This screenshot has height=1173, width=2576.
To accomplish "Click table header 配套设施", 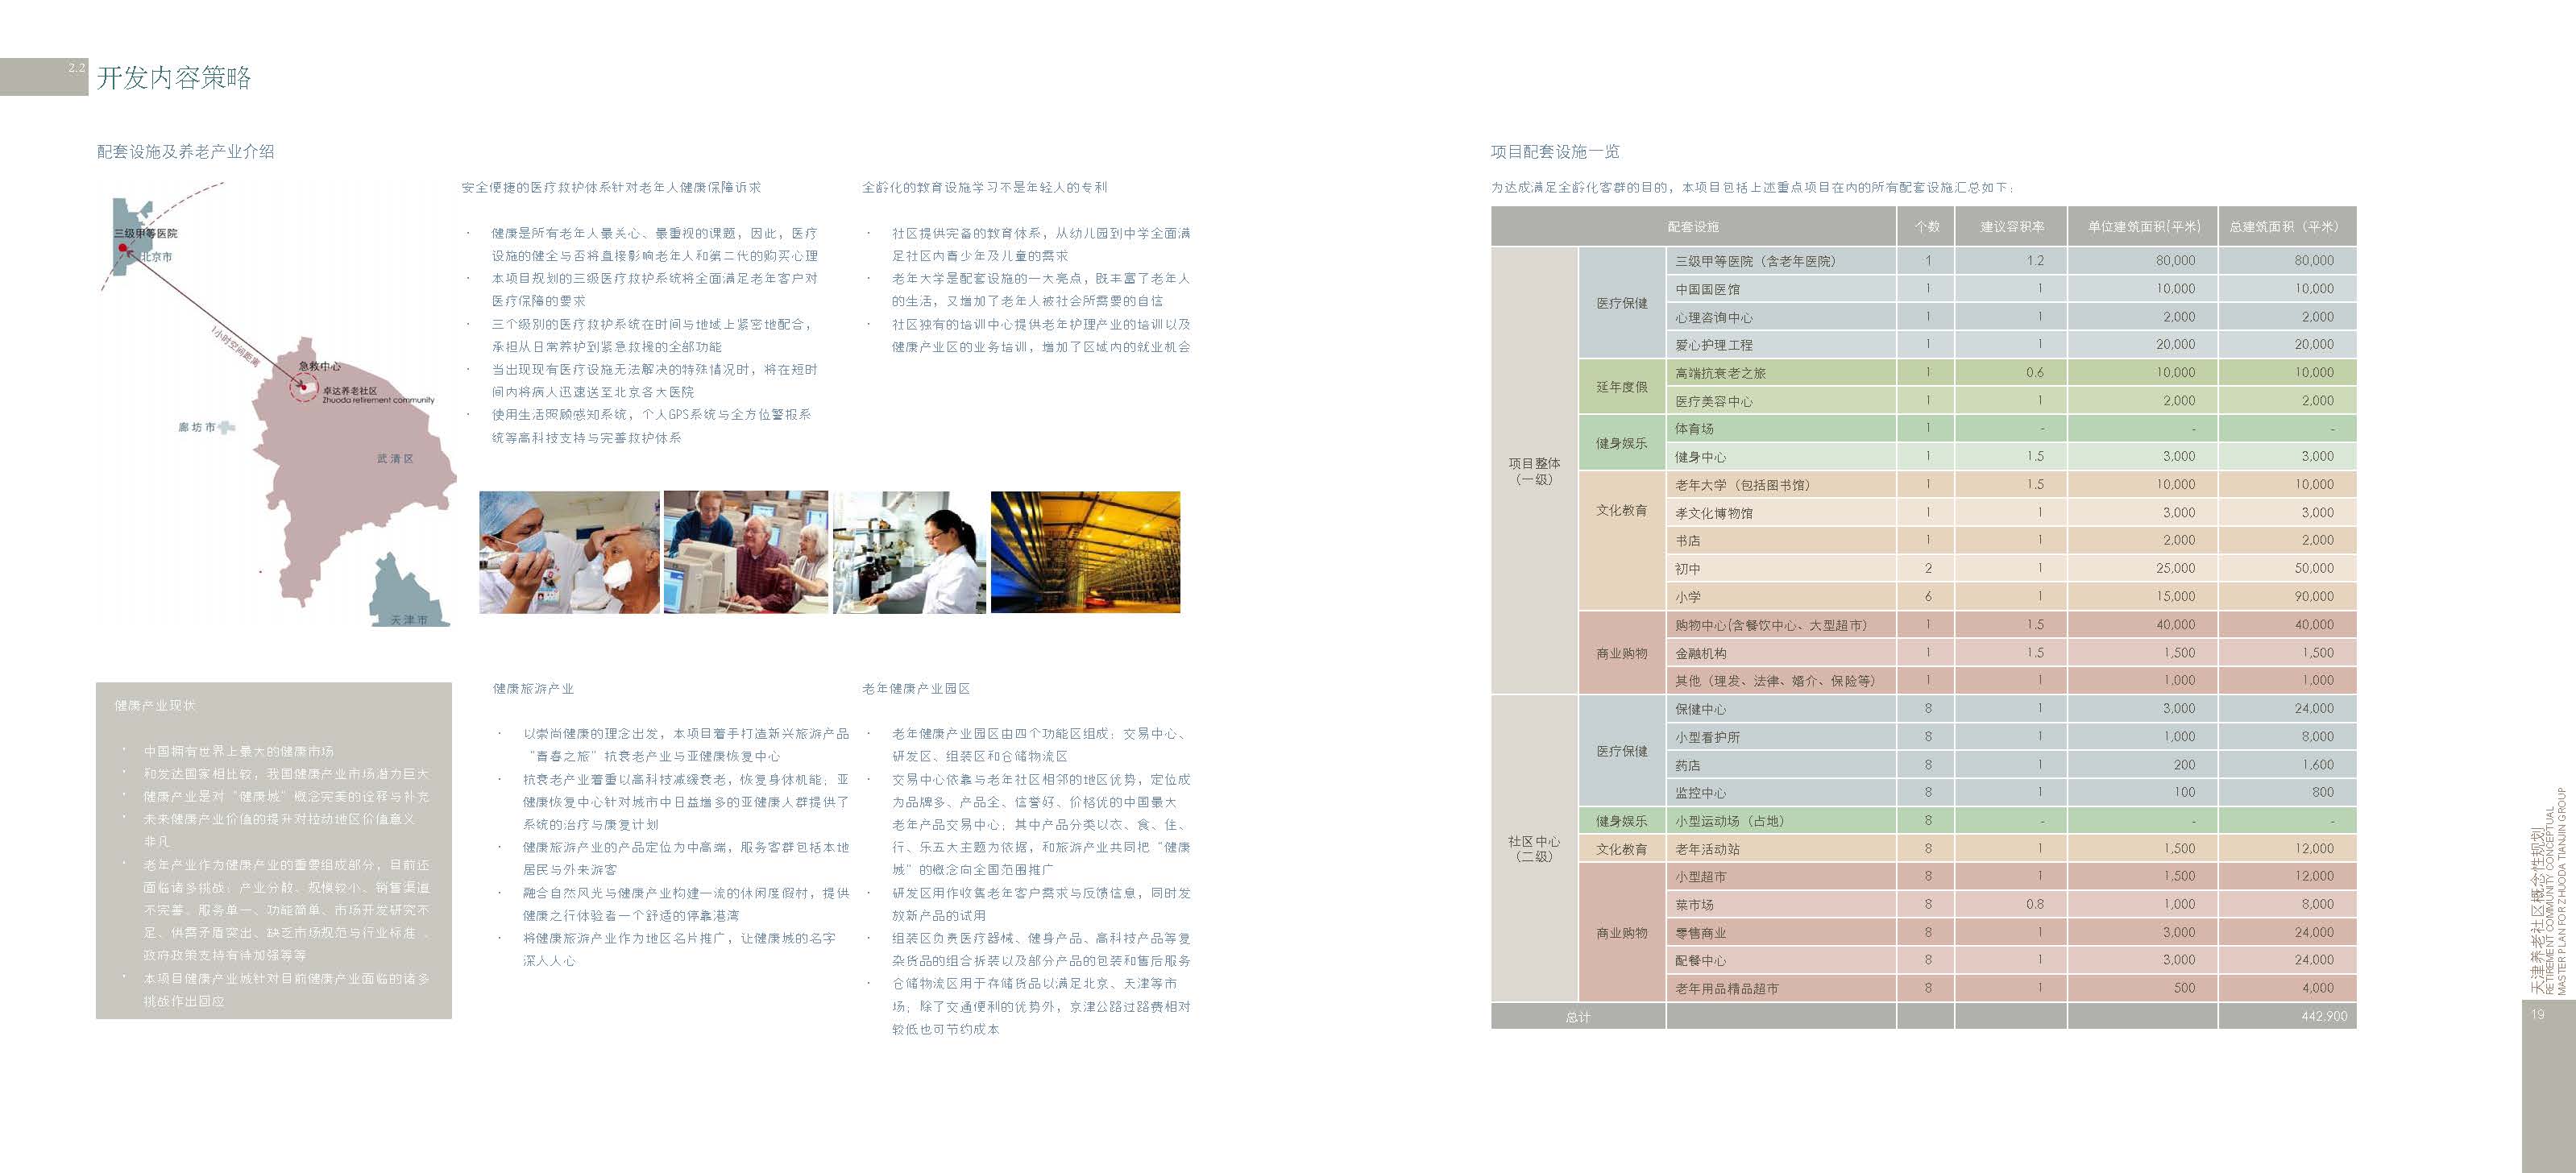I will 1693,227.
